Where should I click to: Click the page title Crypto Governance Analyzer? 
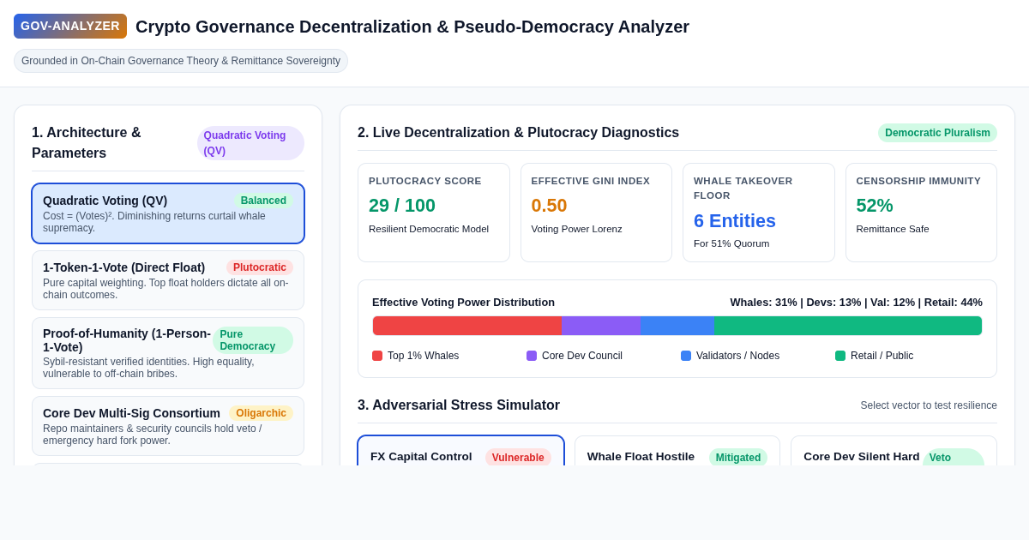click(412, 27)
